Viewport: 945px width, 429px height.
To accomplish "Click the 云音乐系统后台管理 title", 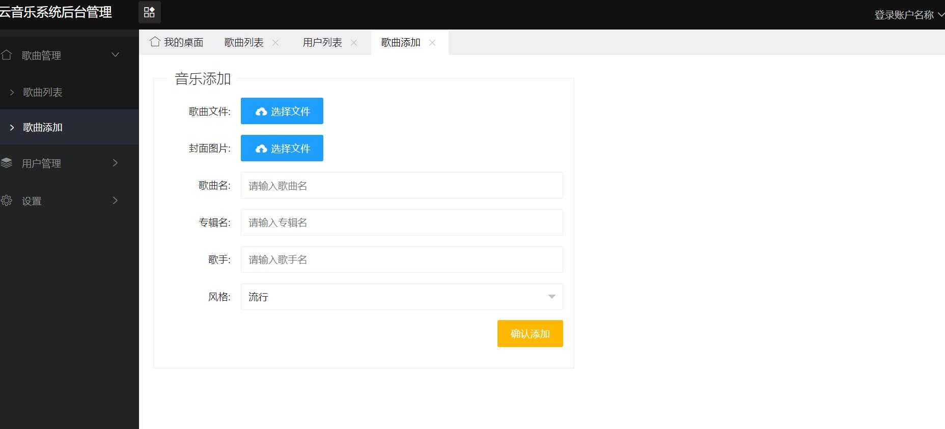I will point(55,12).
